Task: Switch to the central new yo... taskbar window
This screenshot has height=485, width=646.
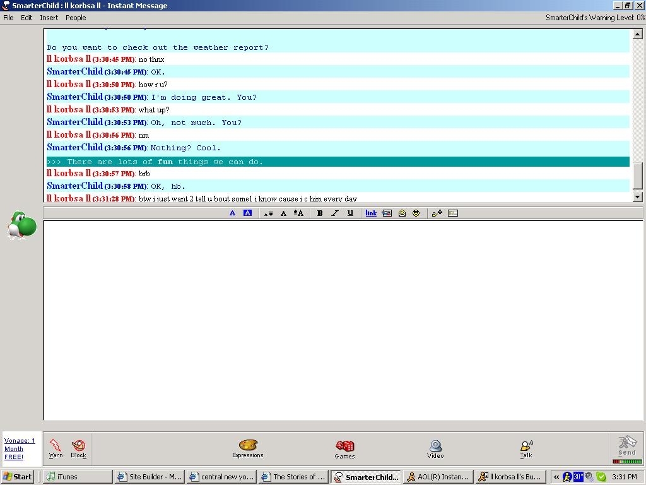Action: tap(221, 477)
